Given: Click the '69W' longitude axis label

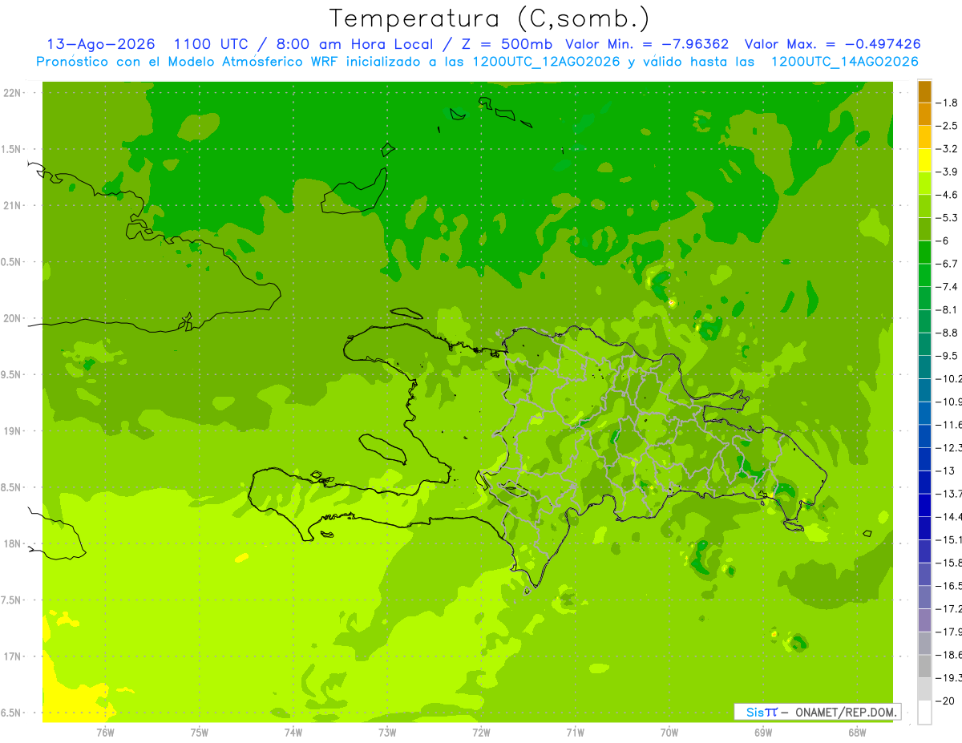Looking at the screenshot, I should tap(763, 733).
